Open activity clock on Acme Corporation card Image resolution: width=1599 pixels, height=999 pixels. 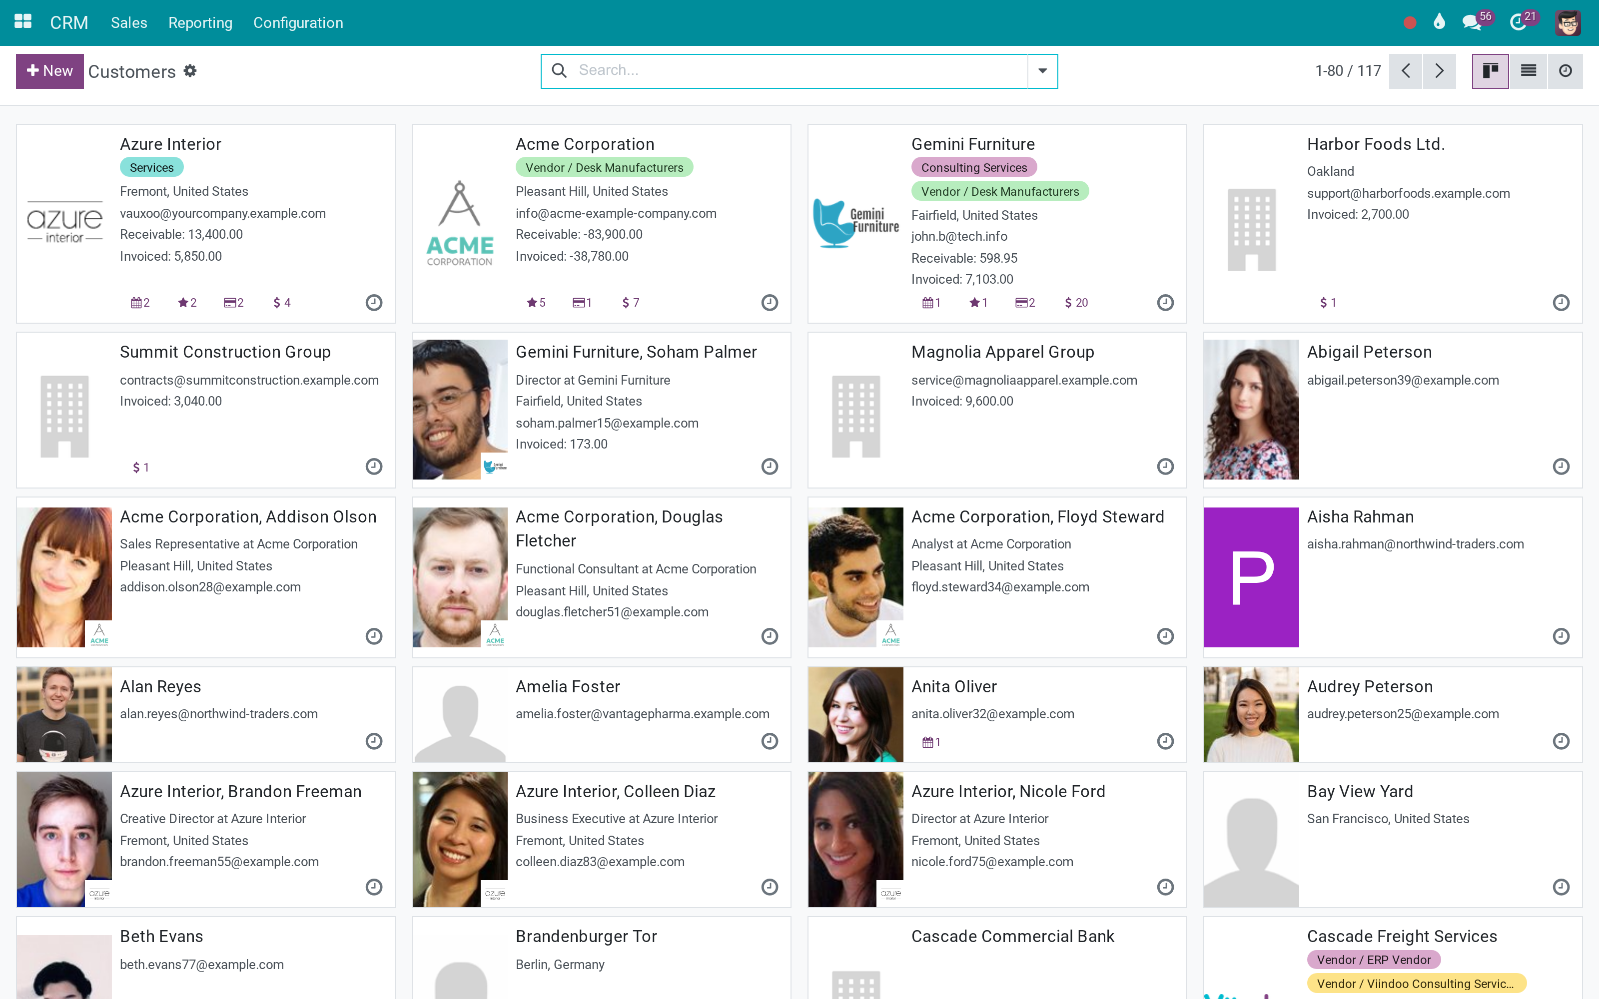[x=770, y=303]
